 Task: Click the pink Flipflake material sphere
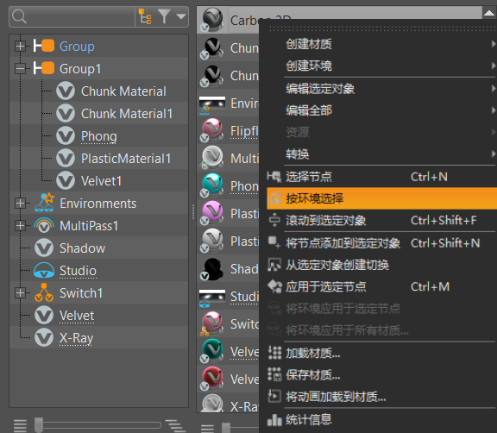(x=212, y=130)
